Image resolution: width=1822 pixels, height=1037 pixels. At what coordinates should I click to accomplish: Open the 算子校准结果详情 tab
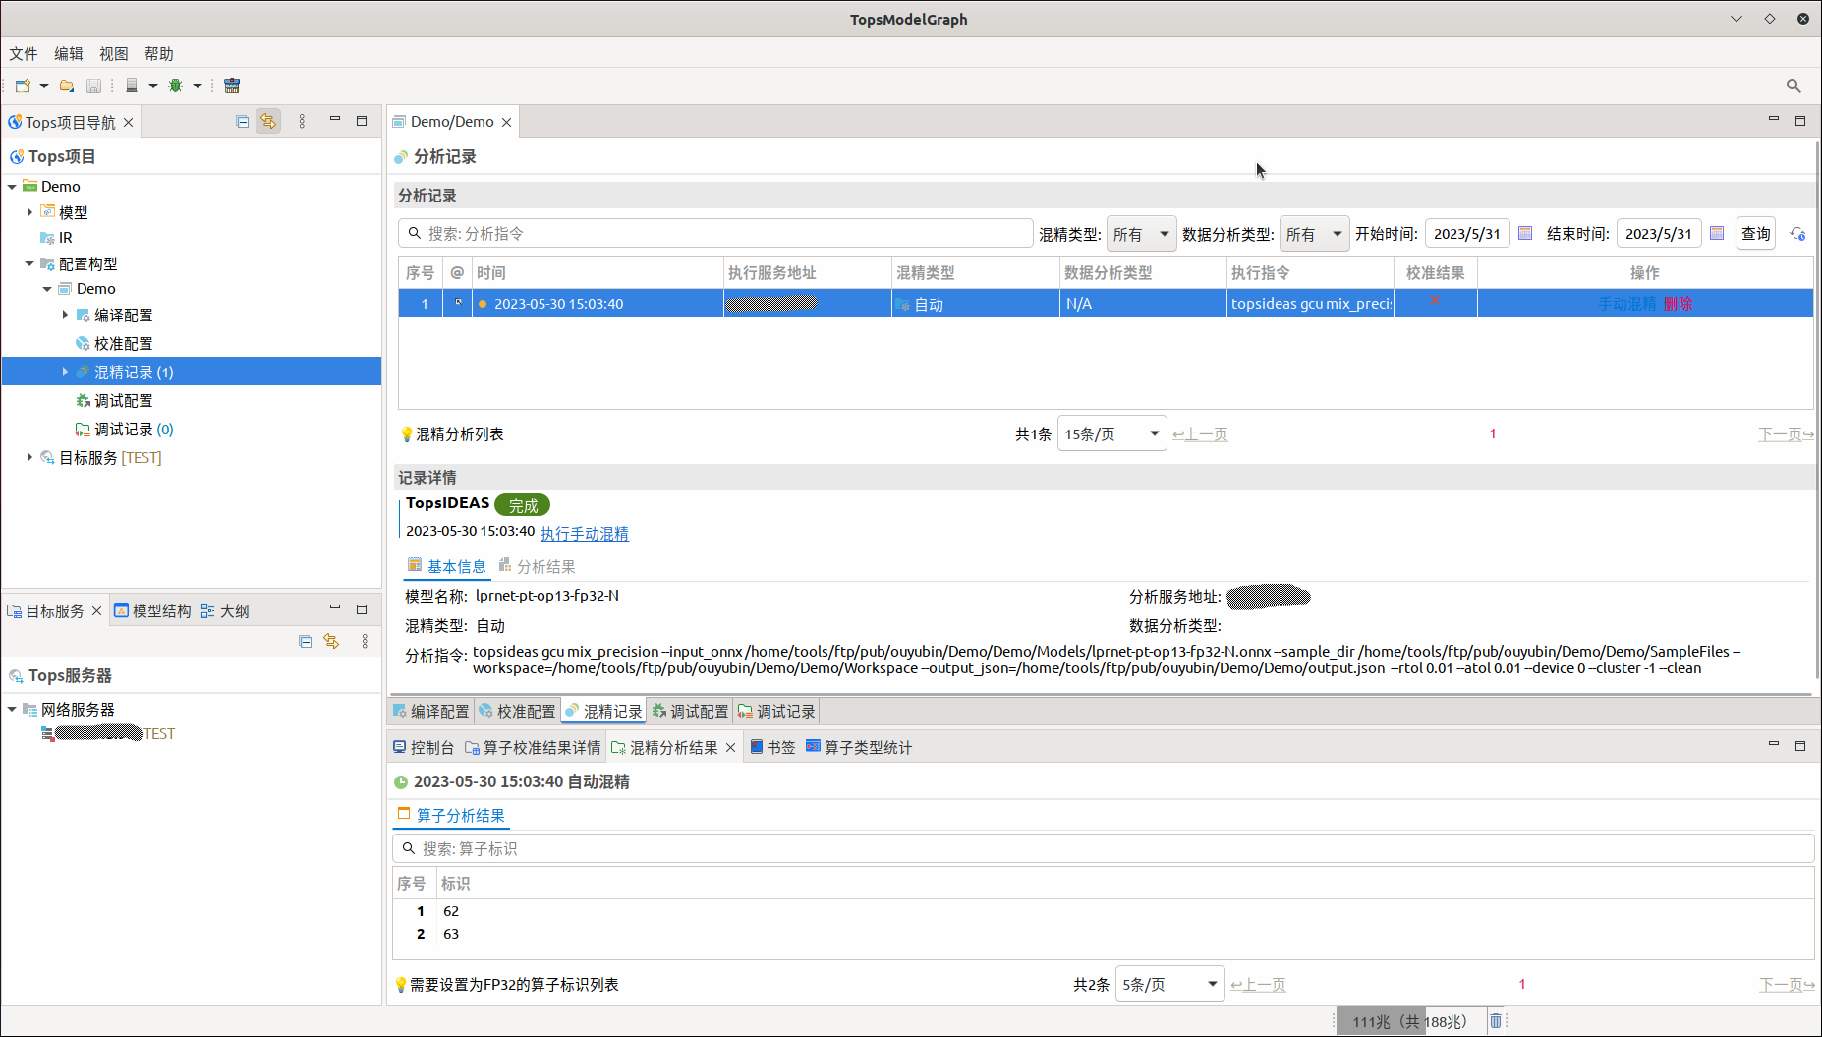coord(533,747)
